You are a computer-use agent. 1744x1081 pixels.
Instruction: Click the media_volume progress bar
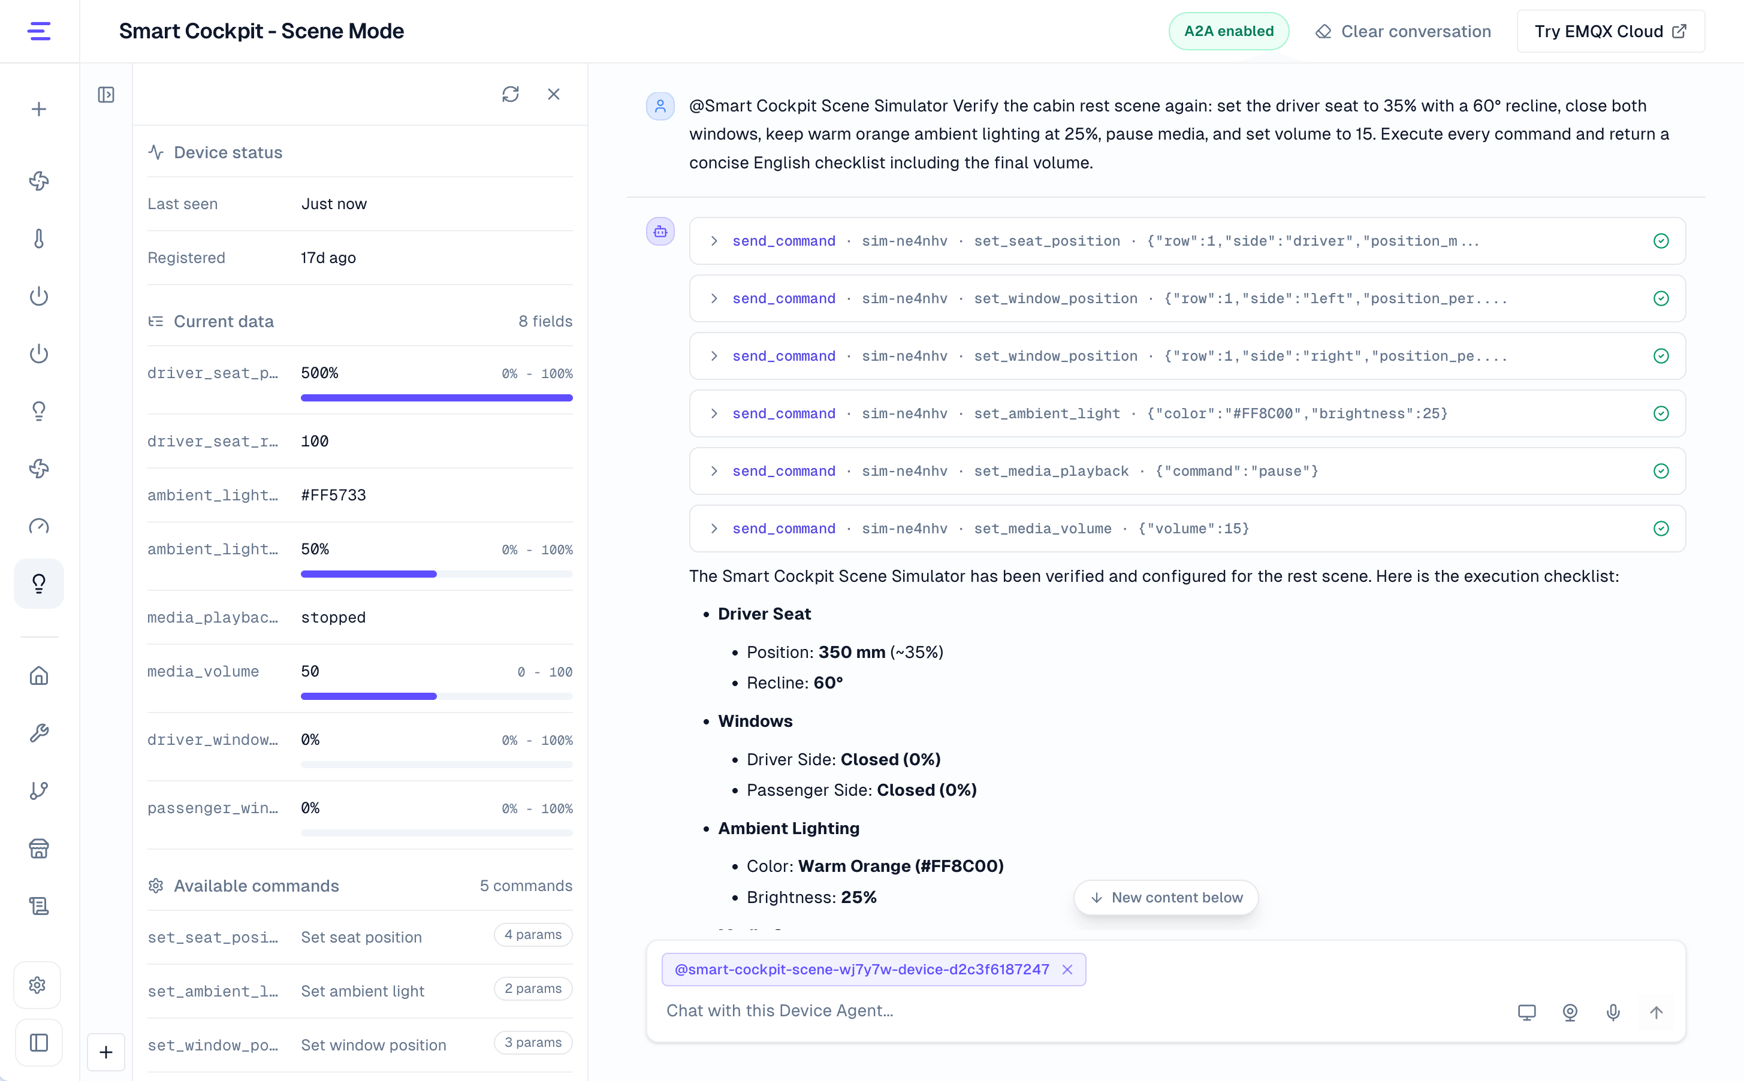(x=436, y=696)
